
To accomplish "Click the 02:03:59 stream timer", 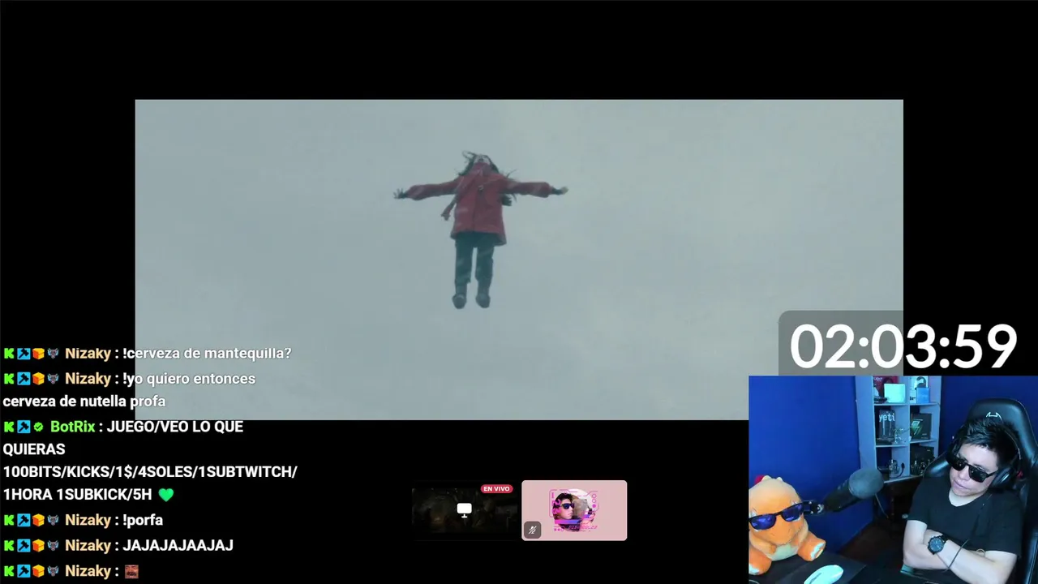I will point(903,347).
